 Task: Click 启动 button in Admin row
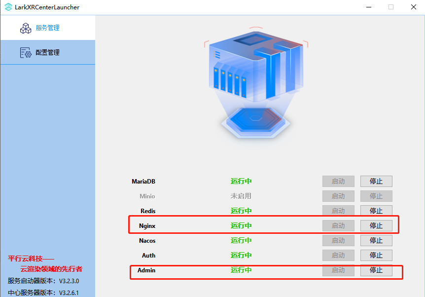click(x=338, y=270)
